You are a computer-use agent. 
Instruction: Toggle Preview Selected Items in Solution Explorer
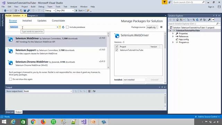tap(213, 20)
